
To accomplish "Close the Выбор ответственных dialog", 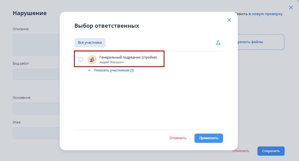I will (x=229, y=20).
